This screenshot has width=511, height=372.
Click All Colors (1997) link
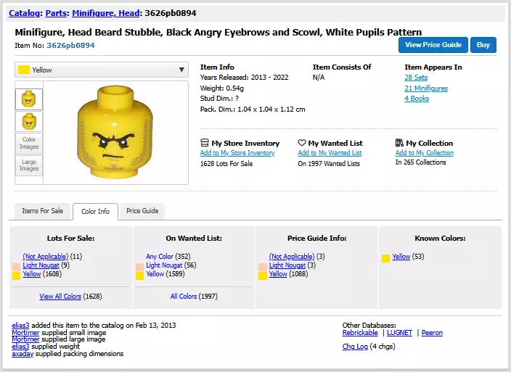tap(184, 297)
